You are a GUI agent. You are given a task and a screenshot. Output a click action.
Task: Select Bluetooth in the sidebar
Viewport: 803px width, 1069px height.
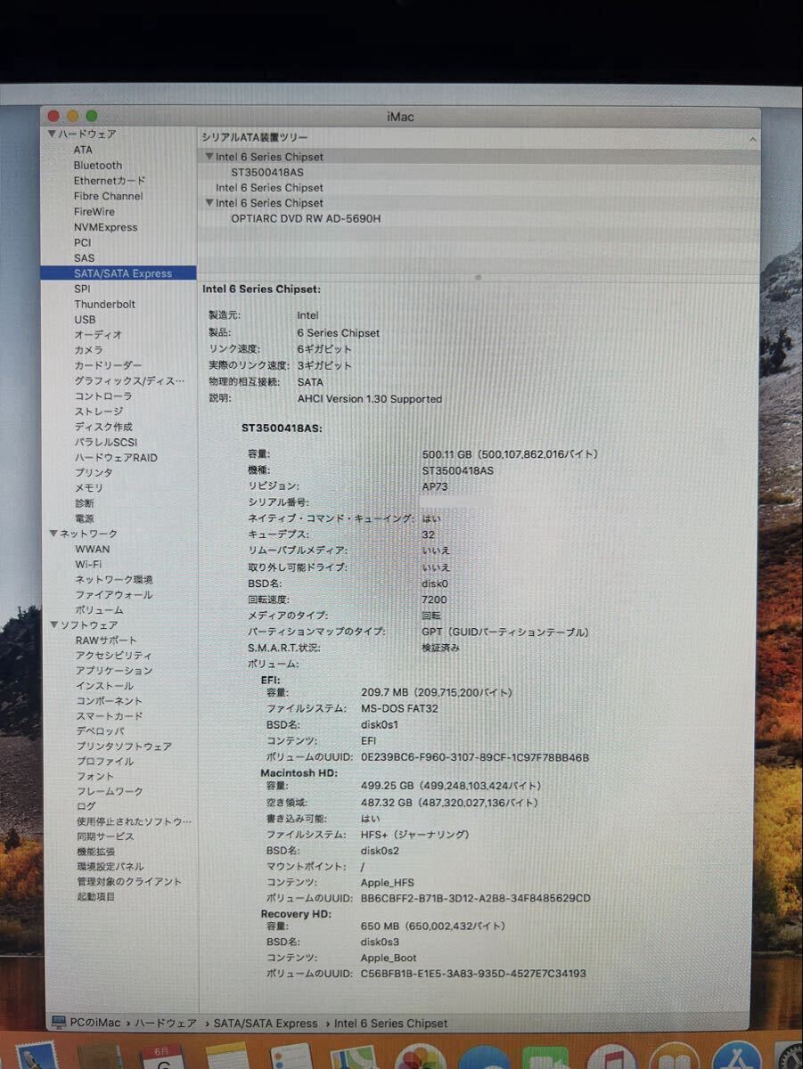(98, 166)
